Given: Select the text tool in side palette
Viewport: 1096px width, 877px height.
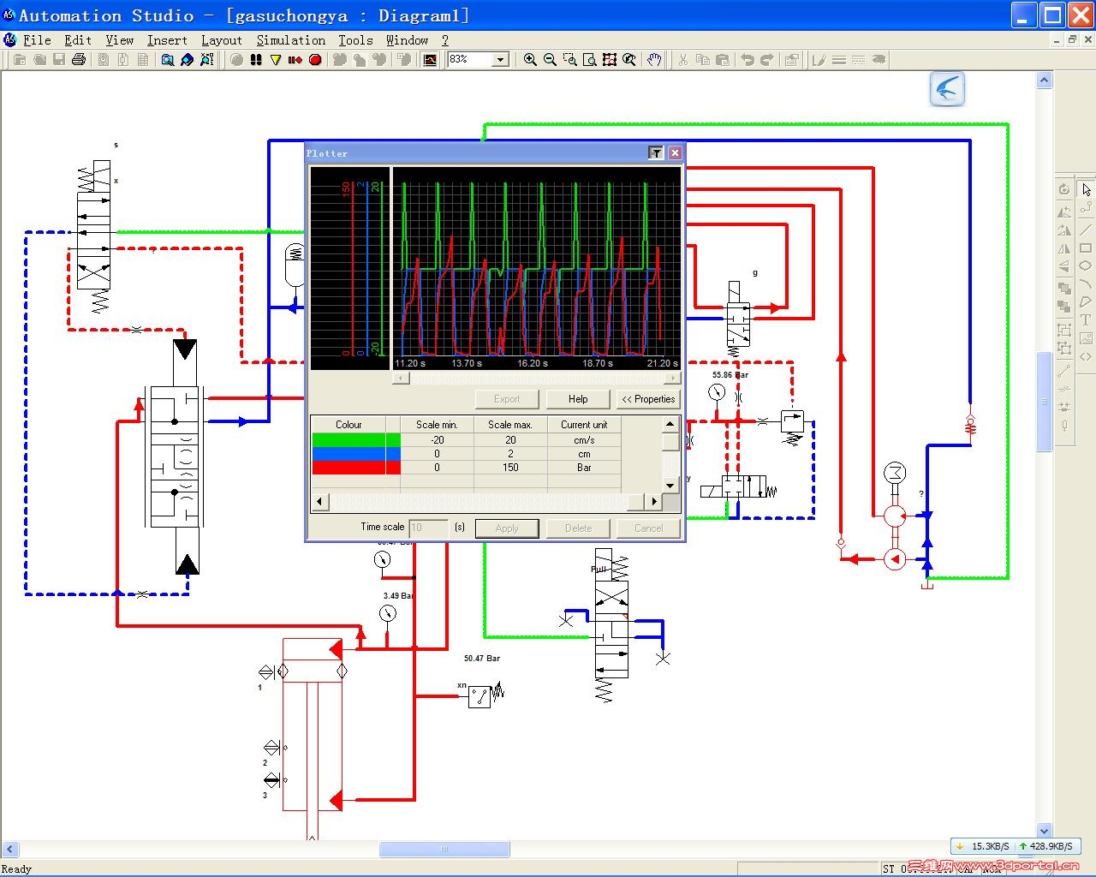Looking at the screenshot, I should click(x=1086, y=320).
